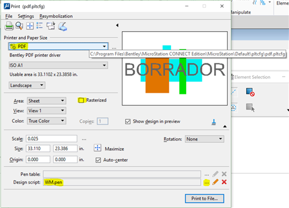Open the ISO A1 paper size dropdown

pyautogui.click(x=58, y=65)
